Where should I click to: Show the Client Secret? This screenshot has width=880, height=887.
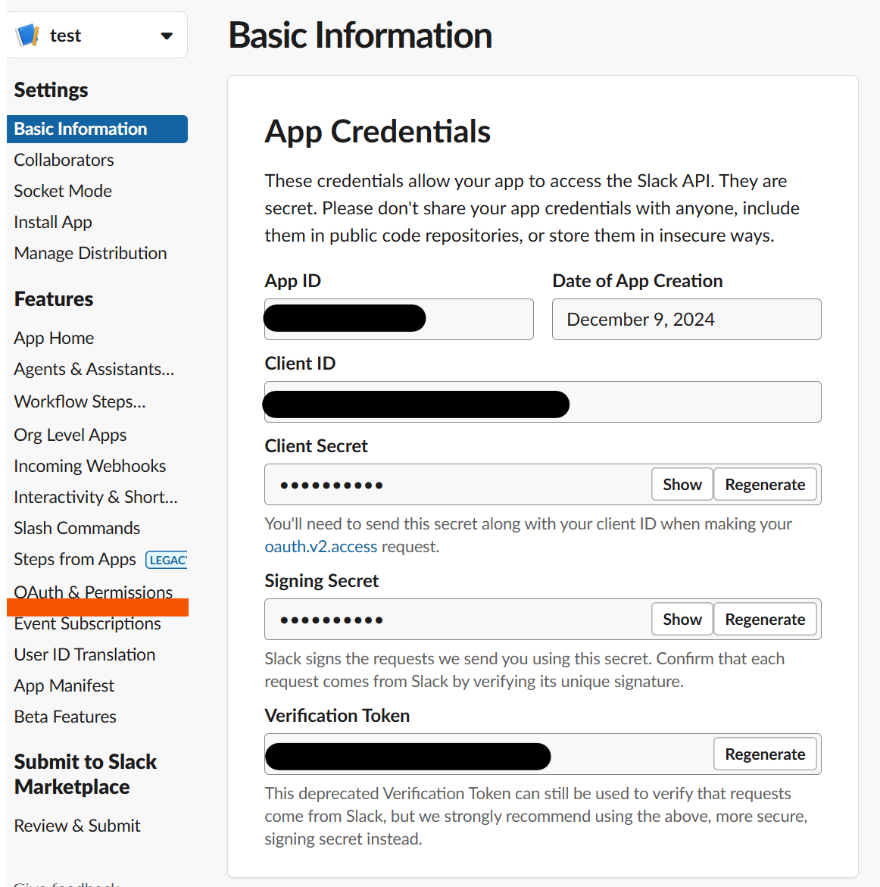(x=682, y=484)
